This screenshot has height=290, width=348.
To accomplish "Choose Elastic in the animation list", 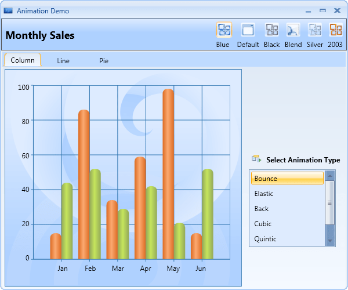I will click(x=288, y=194).
